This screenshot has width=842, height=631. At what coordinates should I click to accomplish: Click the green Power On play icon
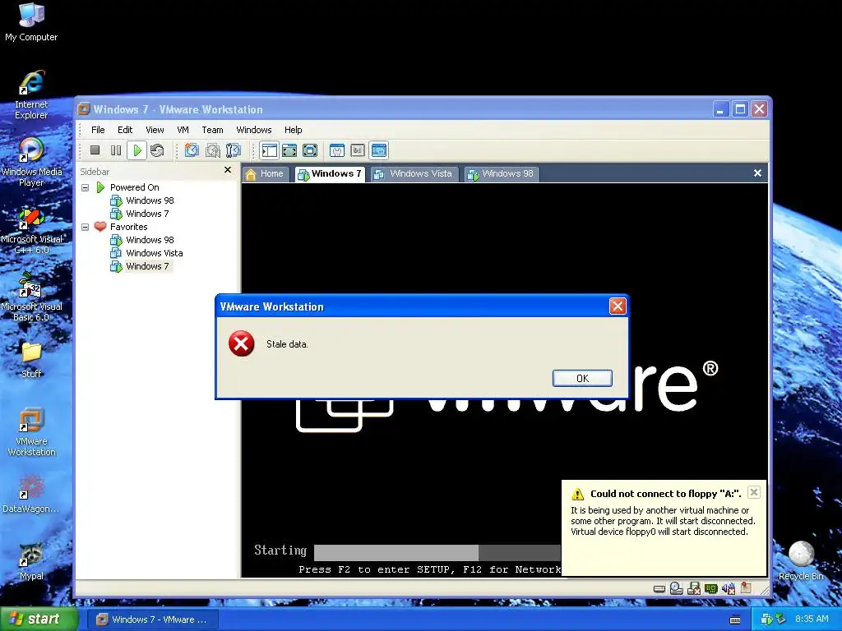137,151
